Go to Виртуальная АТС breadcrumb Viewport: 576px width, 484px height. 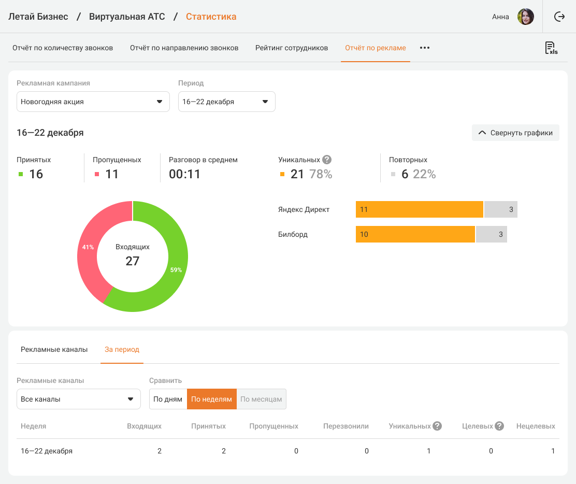point(127,17)
